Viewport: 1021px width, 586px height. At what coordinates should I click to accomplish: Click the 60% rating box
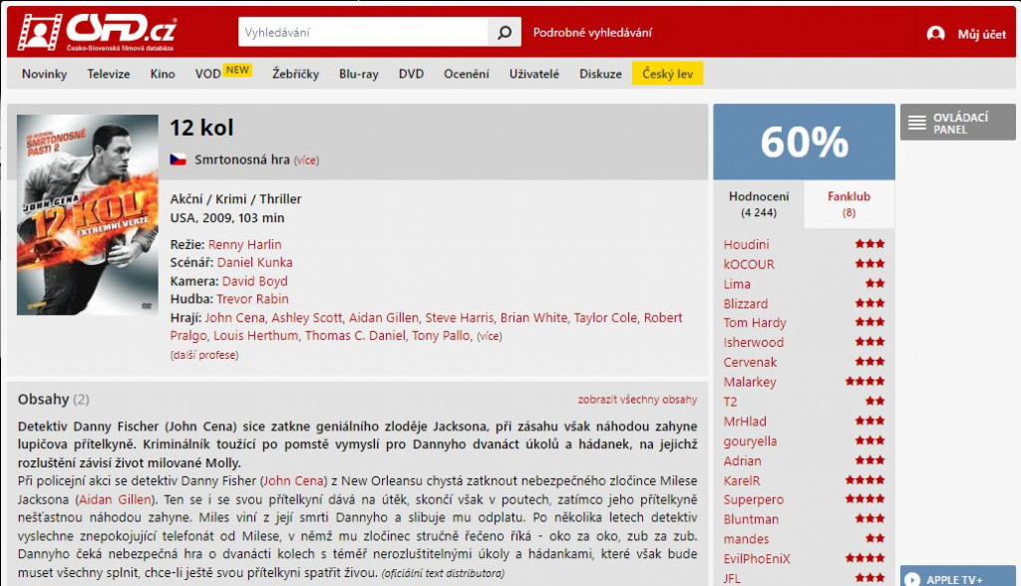805,142
